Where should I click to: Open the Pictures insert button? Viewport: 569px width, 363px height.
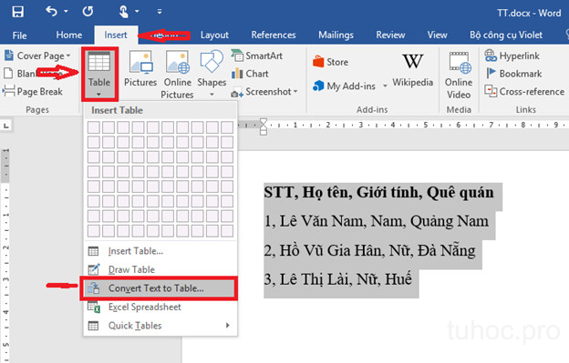tap(140, 69)
